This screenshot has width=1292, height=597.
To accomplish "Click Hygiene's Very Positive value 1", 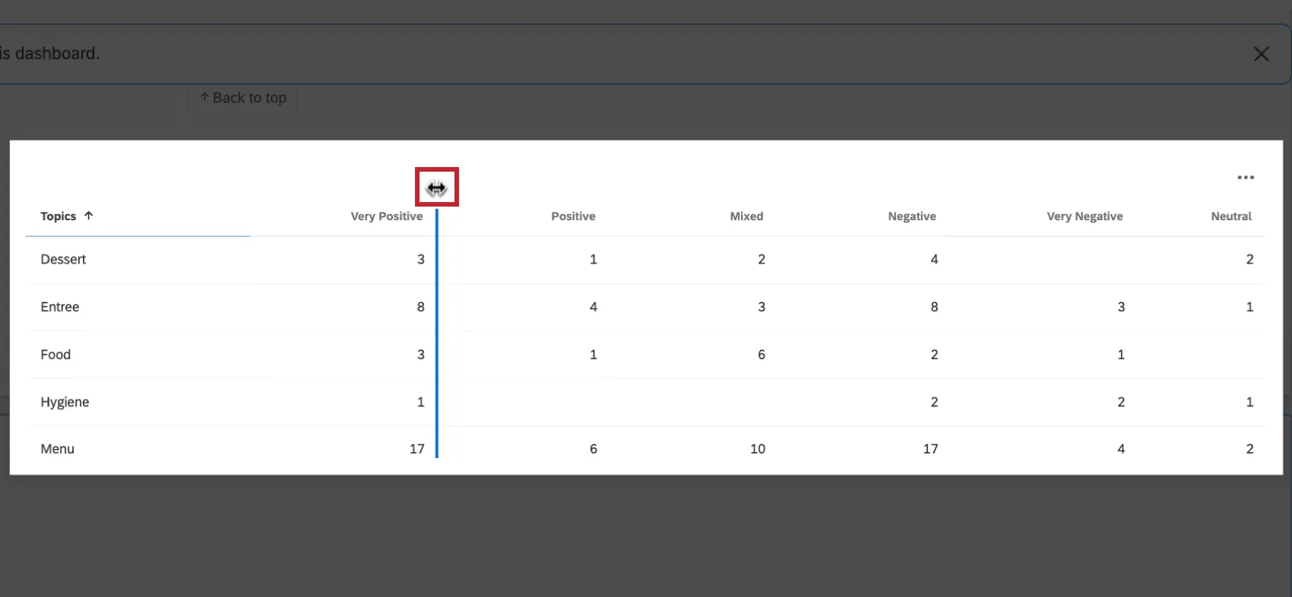I will [x=421, y=402].
